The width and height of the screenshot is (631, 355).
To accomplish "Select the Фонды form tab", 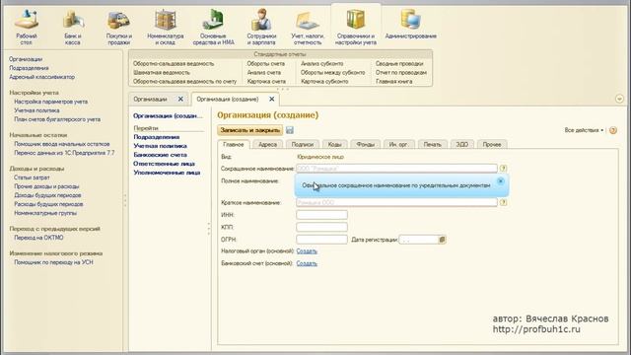I will [366, 144].
